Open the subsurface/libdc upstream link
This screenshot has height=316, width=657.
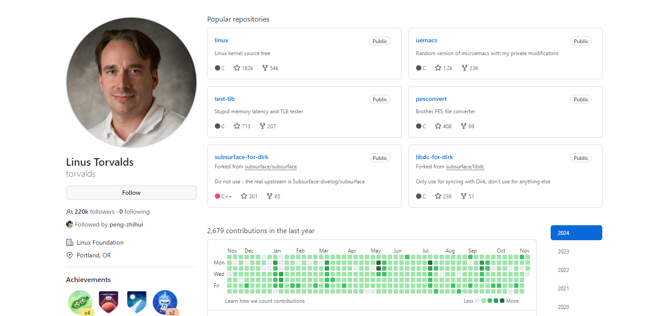point(465,167)
